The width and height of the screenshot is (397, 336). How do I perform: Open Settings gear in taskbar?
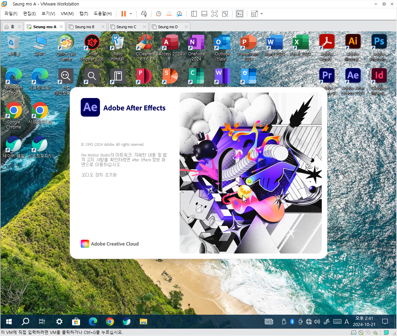(59, 322)
